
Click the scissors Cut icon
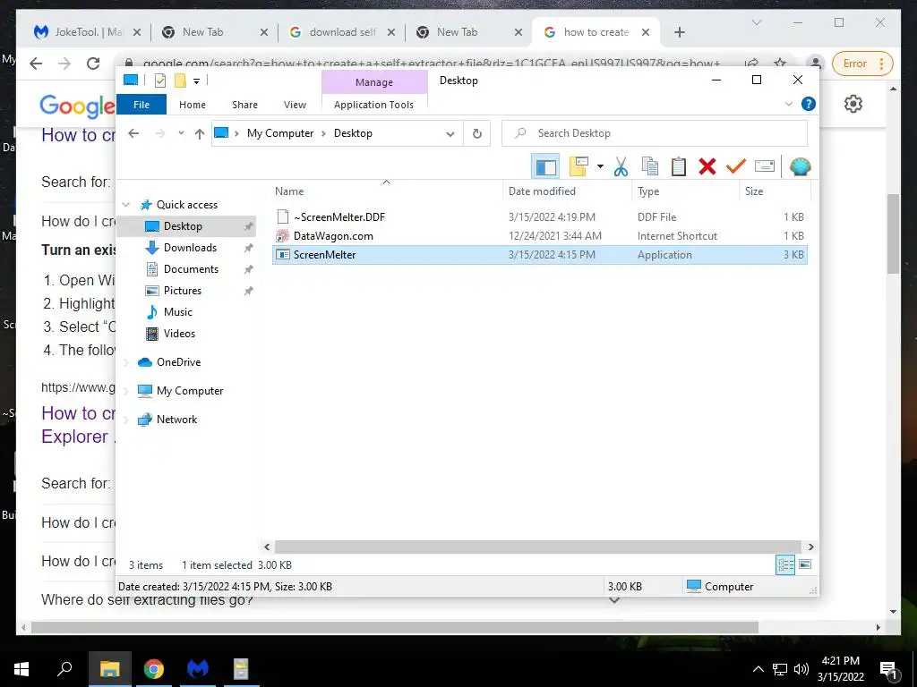(x=621, y=167)
